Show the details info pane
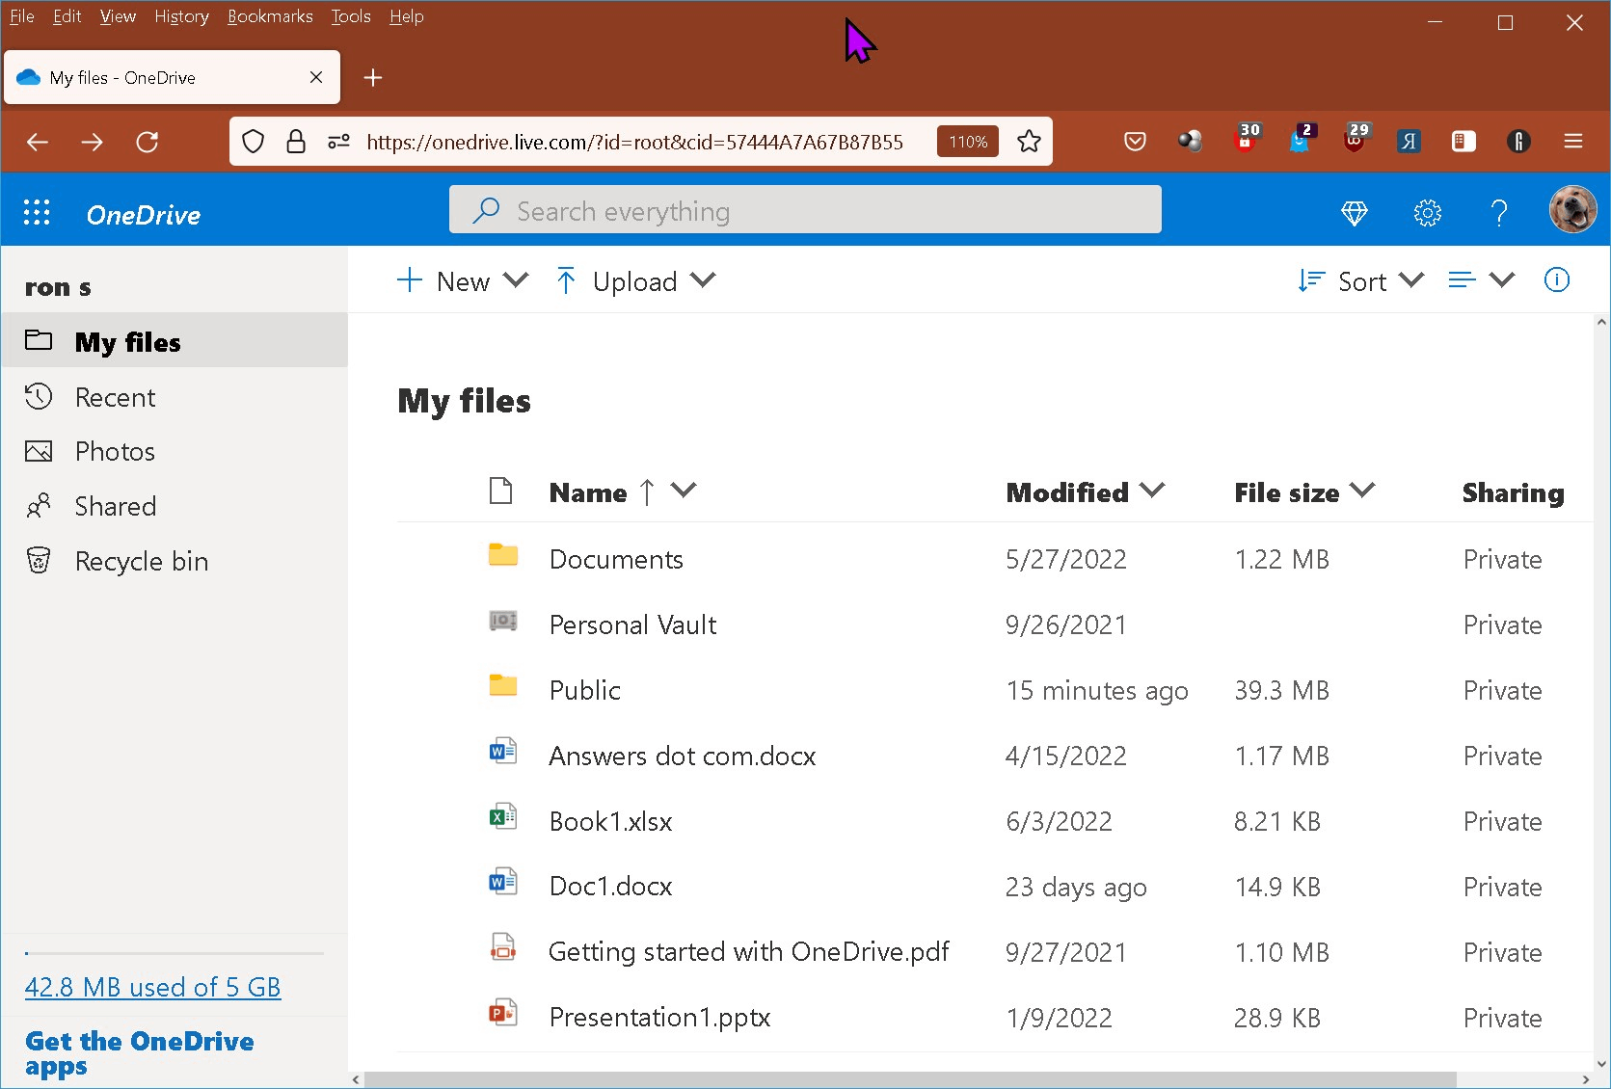Viewport: 1611px width, 1089px height. coord(1557,279)
